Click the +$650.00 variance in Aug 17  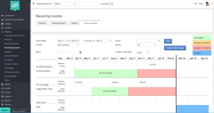(115, 82)
